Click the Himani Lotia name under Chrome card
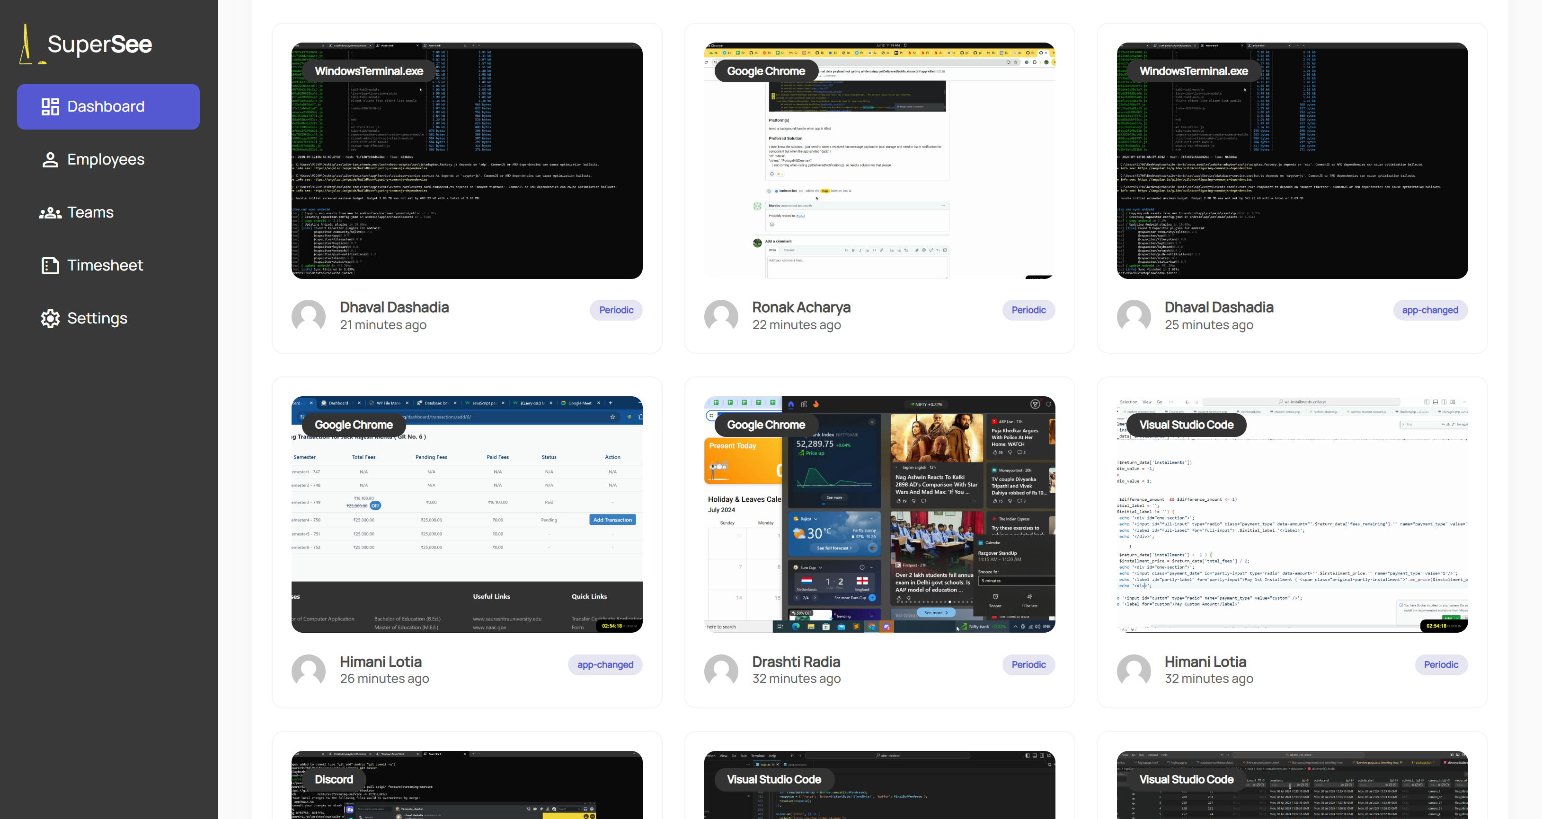The width and height of the screenshot is (1542, 819). point(381,662)
